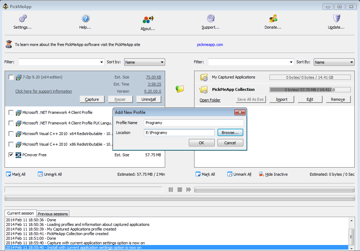This screenshot has width=360, height=251.
Task: Click the Open Folder link
Action: click(x=210, y=100)
